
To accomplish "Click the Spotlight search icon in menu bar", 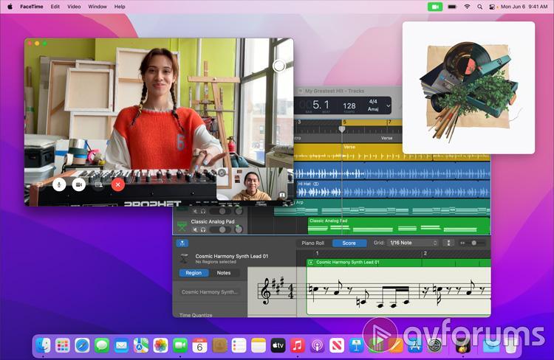I will (479, 7).
